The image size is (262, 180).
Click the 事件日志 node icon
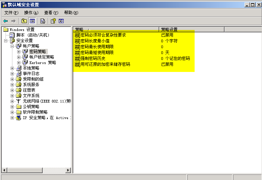19,74
